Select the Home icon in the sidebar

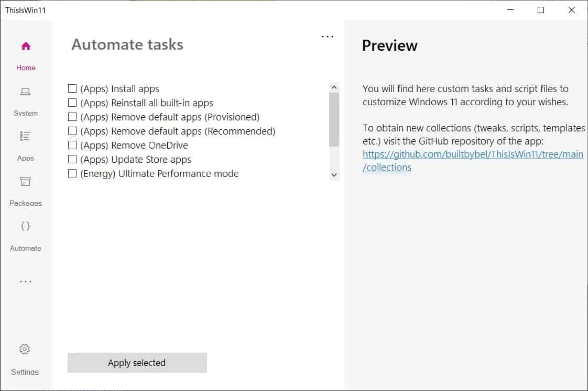pos(25,47)
